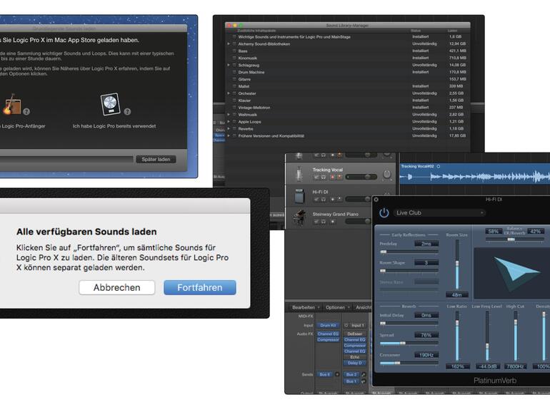
Task: Toggle record enable on Tracking Vocal track
Action: click(x=333, y=177)
